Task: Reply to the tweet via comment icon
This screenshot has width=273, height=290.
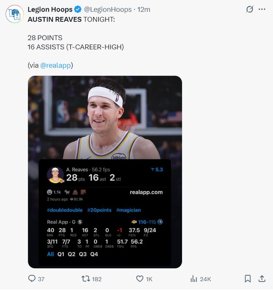Action: 32,279
